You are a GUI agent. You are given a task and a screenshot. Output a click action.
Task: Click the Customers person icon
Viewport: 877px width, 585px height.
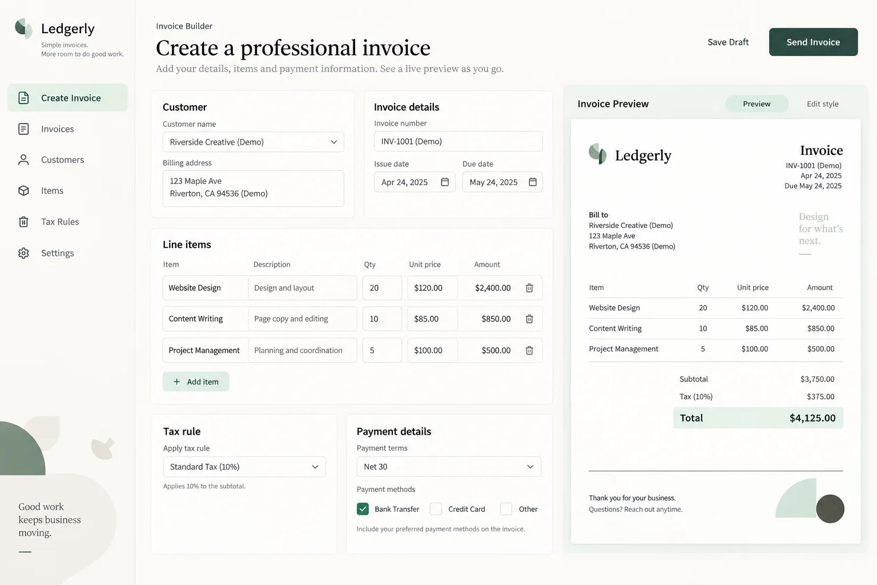click(23, 160)
